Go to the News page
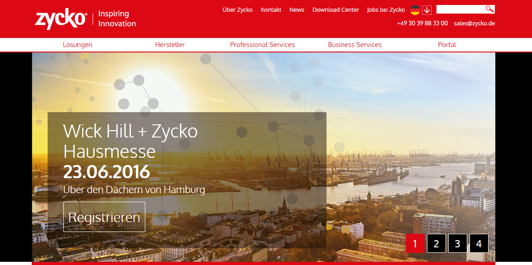532x265 pixels. [297, 10]
